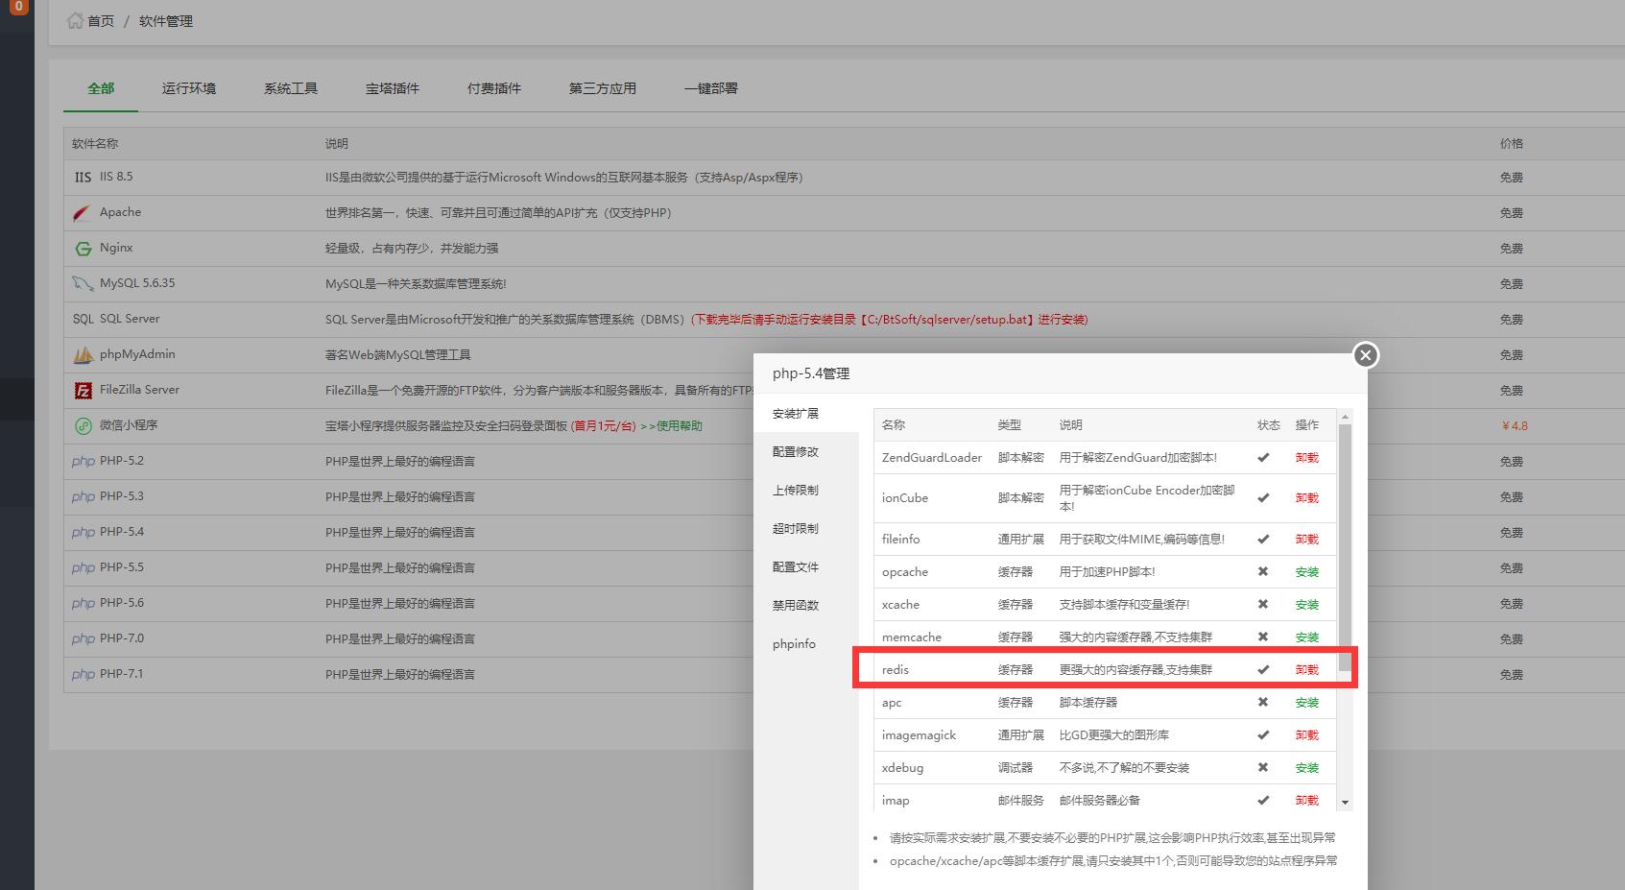The width and height of the screenshot is (1625, 890).
Task: Click the redis checkmark status
Action: click(x=1263, y=670)
